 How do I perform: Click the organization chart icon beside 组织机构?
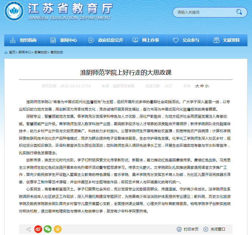click(13, 40)
